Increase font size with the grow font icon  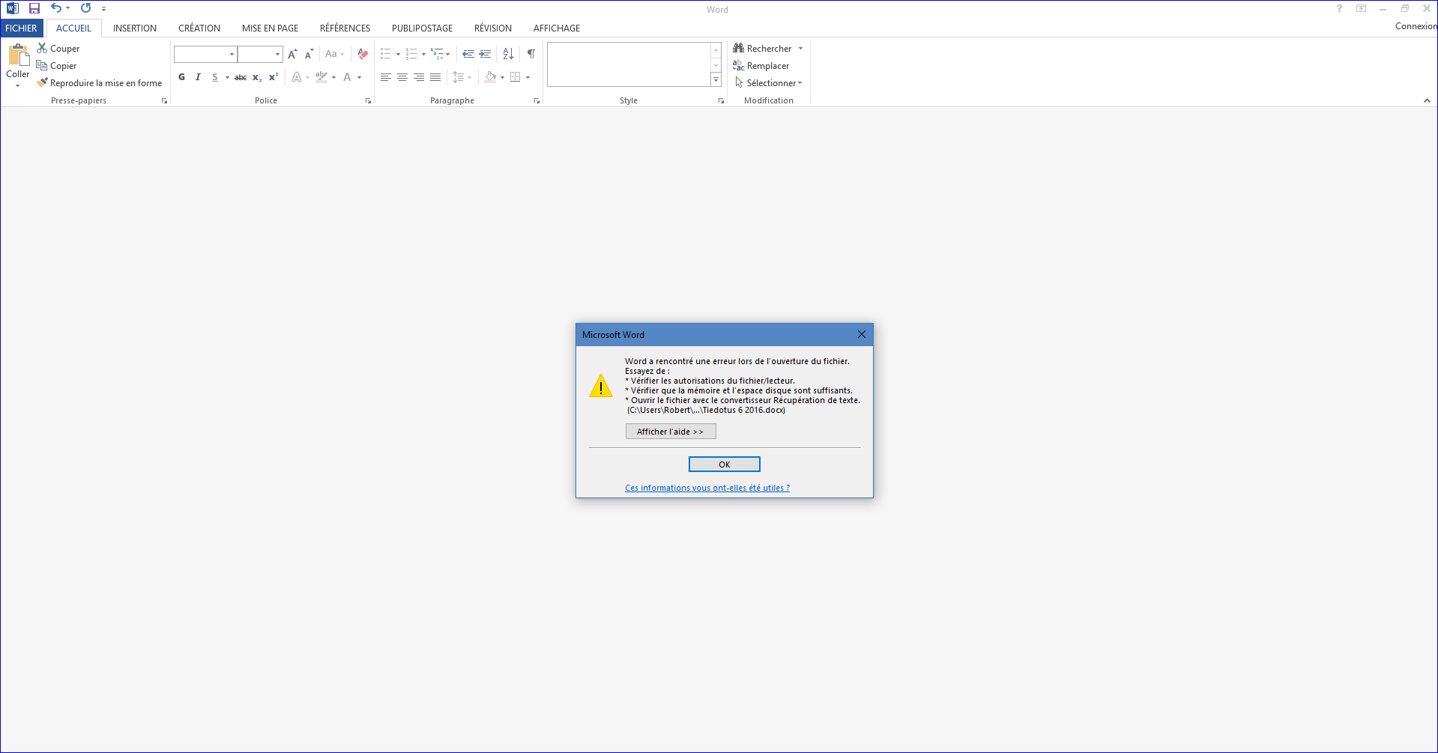click(x=292, y=54)
